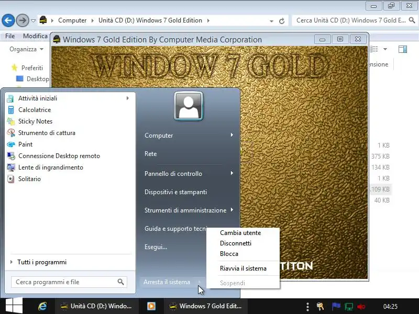419x314 pixels.
Task: Expand Strumenti di amministrazione submenu arrow
Action: tap(232, 210)
